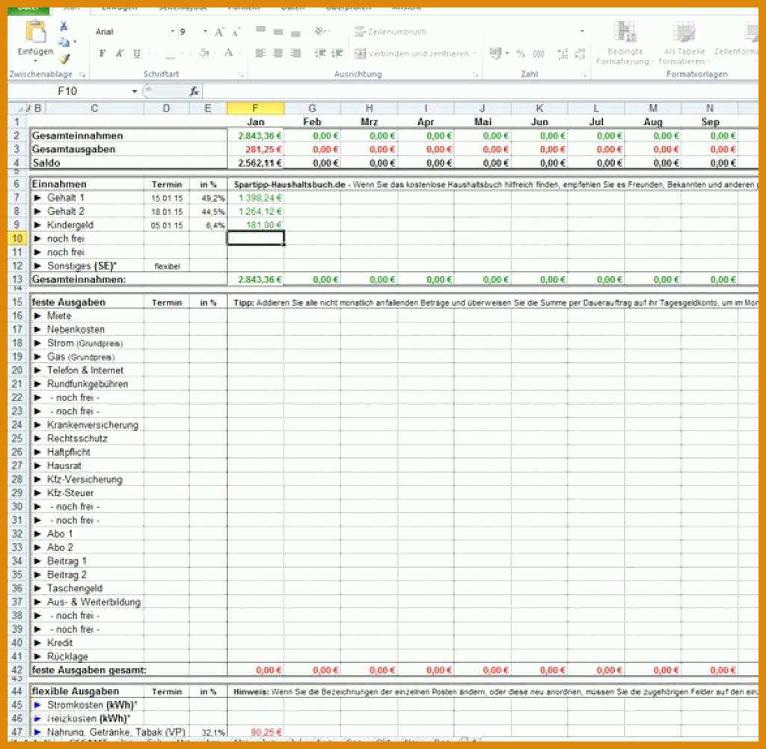Click the Rundfunkgebühren label
Screen dimensions: 766x749
[x=88, y=385]
